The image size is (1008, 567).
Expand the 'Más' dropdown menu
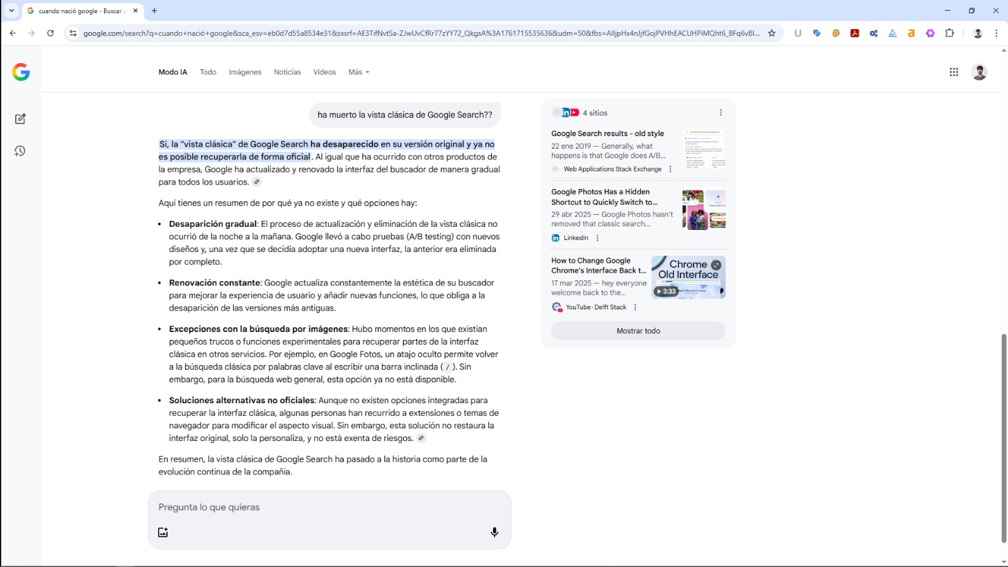[359, 72]
